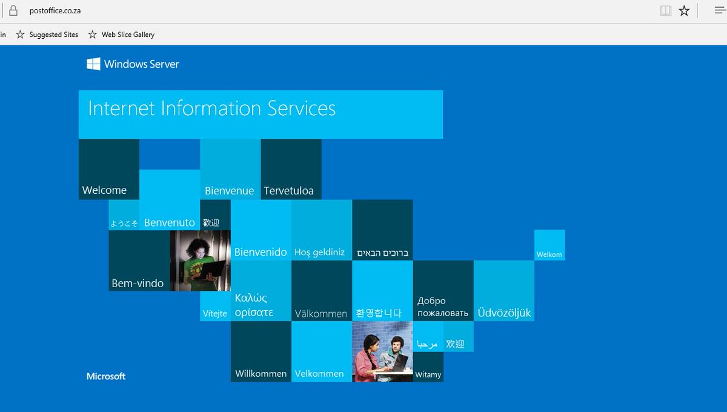Click the Velkommen tile
Screen dimensions: 727x412
click(322, 351)
